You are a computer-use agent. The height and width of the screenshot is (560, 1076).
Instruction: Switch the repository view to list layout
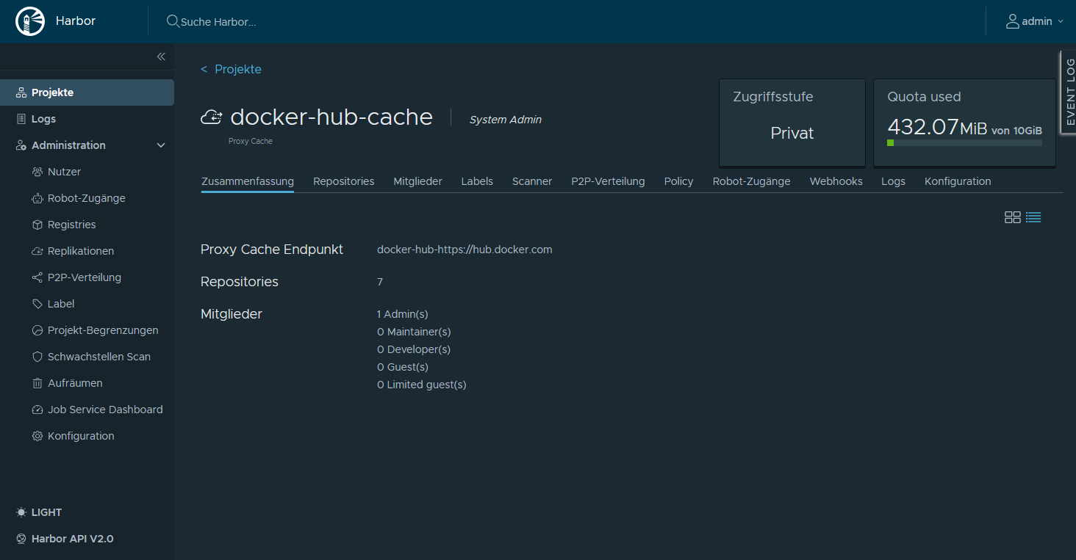point(1033,217)
